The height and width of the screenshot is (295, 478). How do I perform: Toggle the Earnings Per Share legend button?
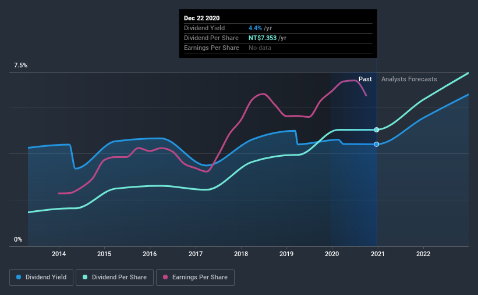coord(195,278)
